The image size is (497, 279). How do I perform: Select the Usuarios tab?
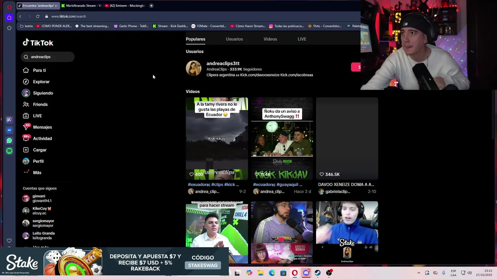[x=235, y=39]
